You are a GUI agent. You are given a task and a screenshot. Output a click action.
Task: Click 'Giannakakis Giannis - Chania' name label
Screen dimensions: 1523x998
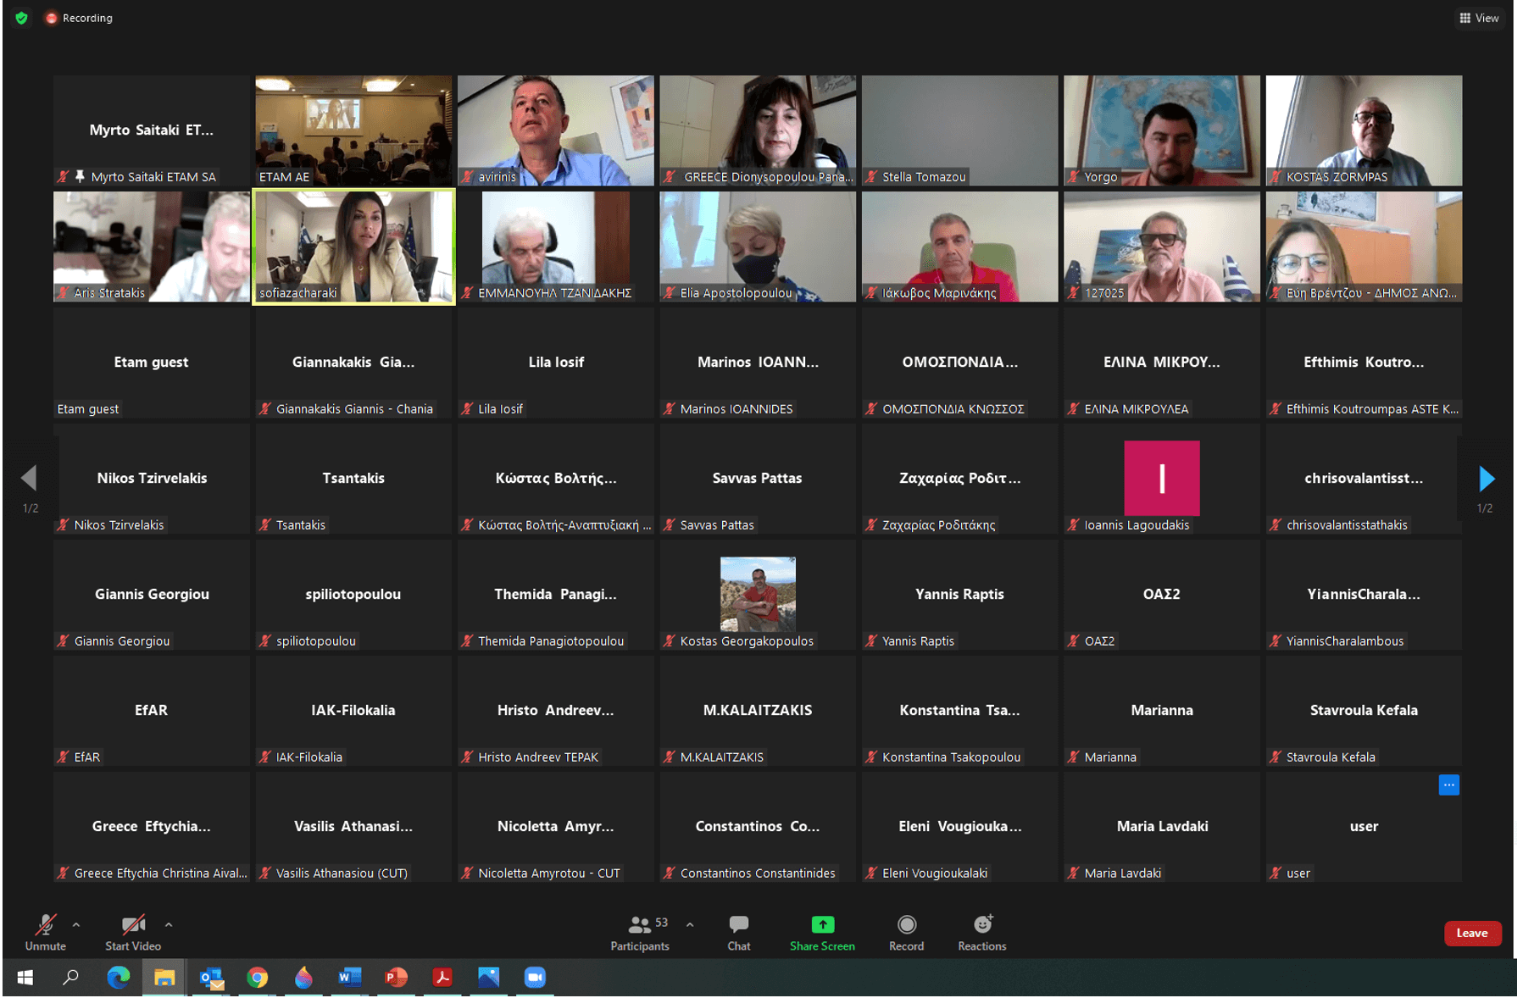pos(354,409)
